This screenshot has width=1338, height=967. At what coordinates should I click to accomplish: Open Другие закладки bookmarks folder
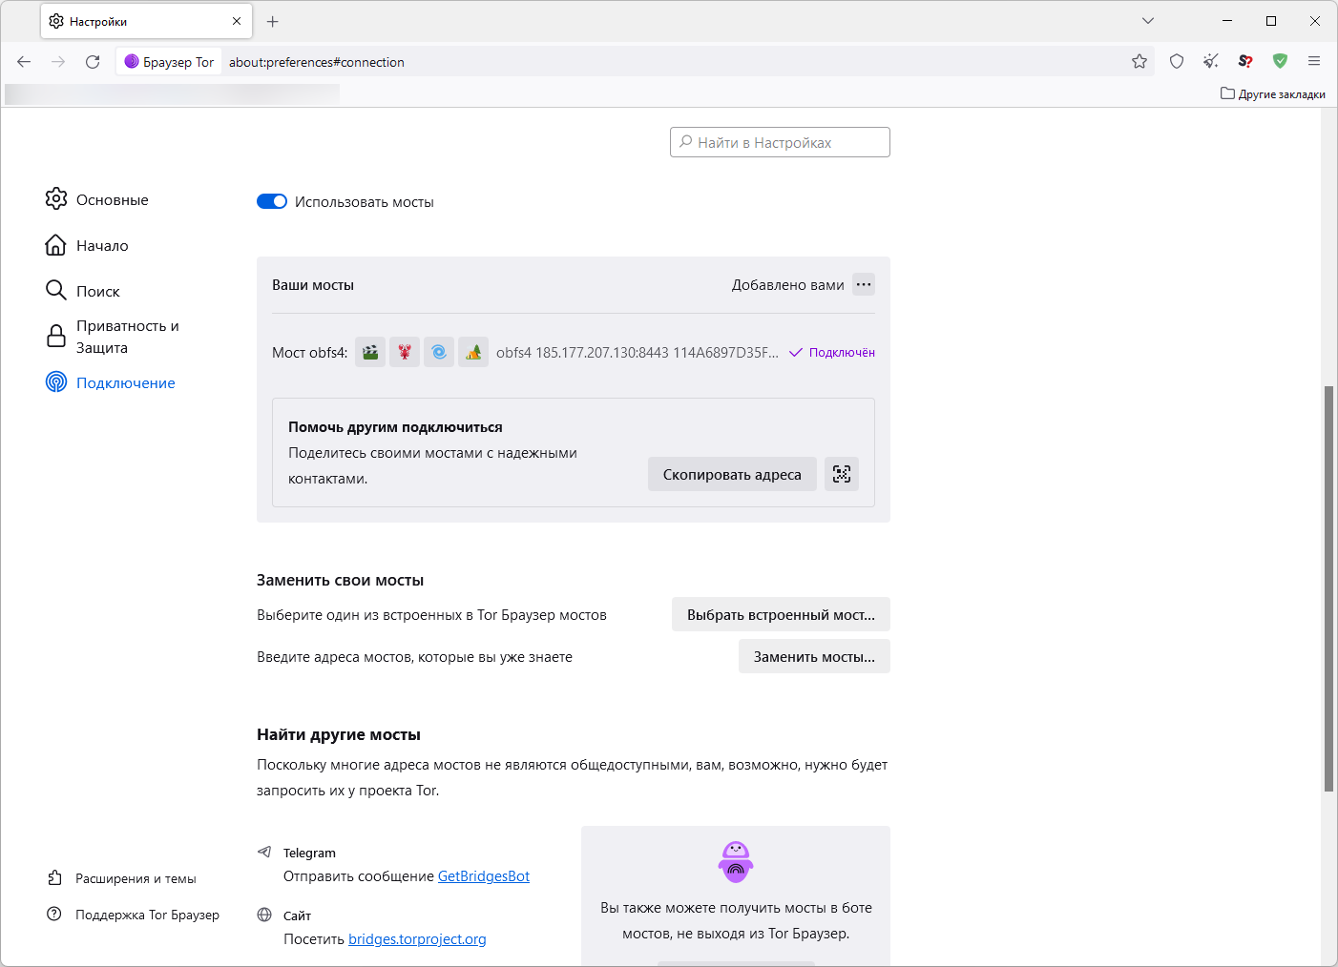(1273, 93)
